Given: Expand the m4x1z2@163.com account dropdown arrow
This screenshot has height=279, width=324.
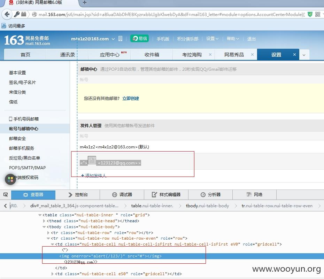Looking at the screenshot, I should (x=113, y=39).
